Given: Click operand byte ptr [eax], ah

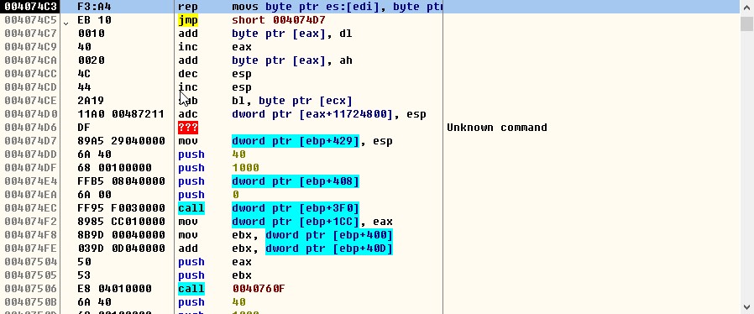Looking at the screenshot, I should (292, 60).
